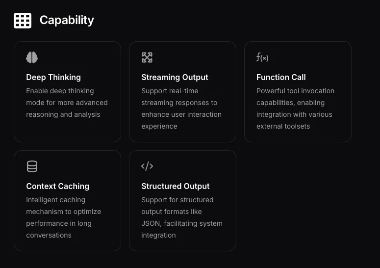380x268 pixels.
Task: Click the Deep Thinking description about advanced reasoning
Action: click(67, 103)
